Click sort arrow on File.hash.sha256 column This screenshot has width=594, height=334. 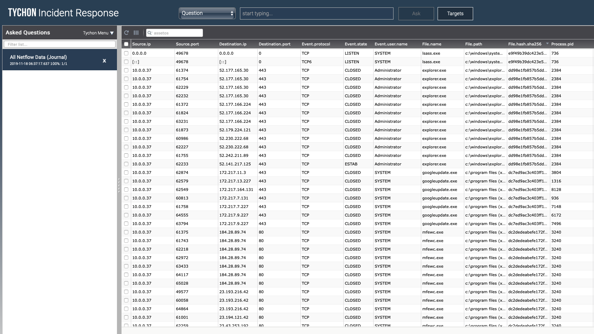tap(547, 44)
